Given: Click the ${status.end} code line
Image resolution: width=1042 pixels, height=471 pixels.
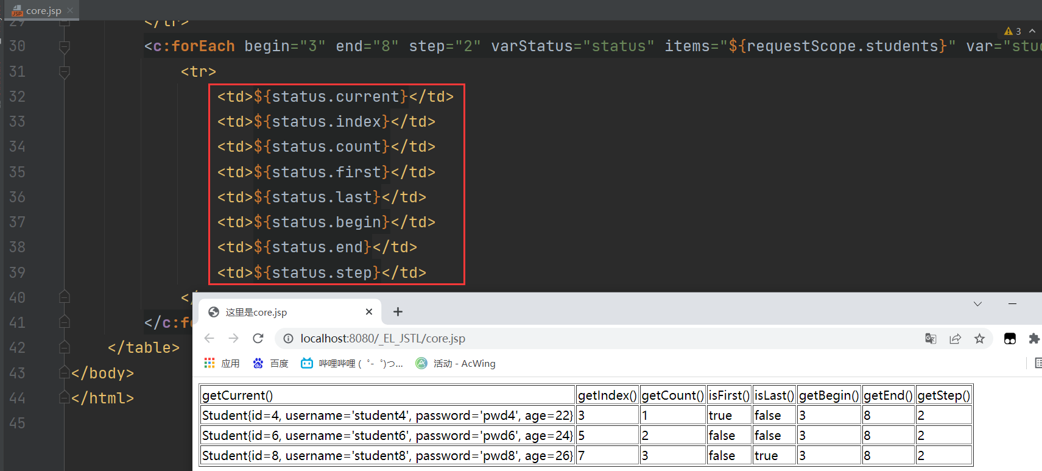Looking at the screenshot, I should (317, 247).
